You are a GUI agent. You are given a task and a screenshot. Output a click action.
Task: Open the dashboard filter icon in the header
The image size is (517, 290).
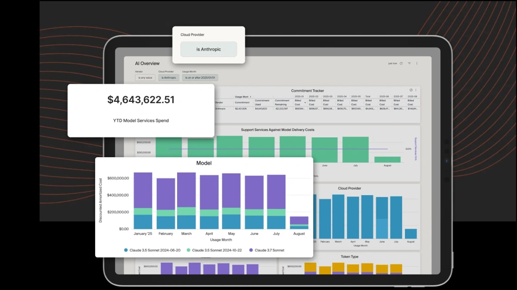click(409, 63)
